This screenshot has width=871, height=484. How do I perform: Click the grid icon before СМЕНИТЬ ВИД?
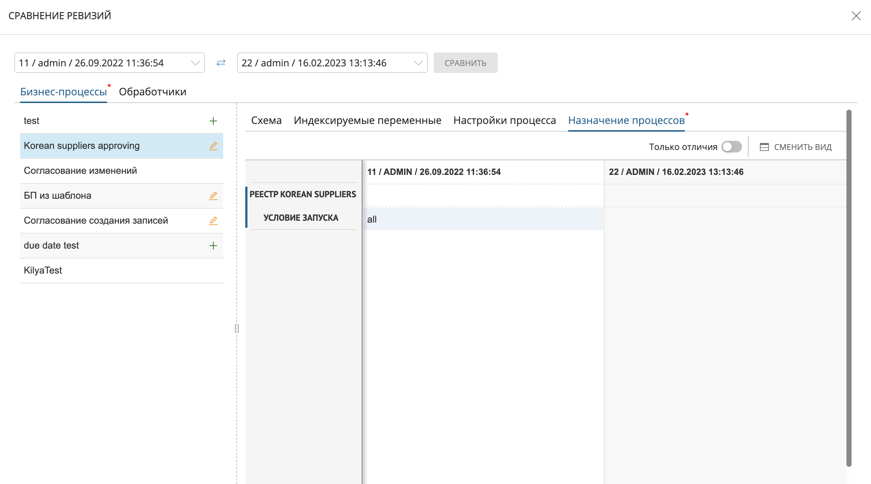(765, 147)
